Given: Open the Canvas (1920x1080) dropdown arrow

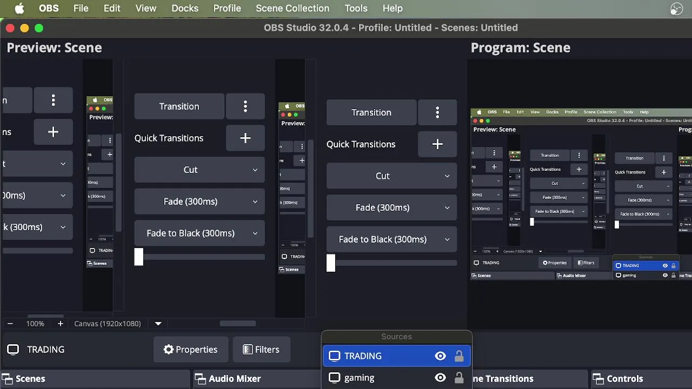Looking at the screenshot, I should pos(158,324).
